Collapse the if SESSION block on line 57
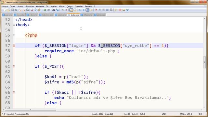The width and height of the screenshot is (208, 117). coord(14,45)
